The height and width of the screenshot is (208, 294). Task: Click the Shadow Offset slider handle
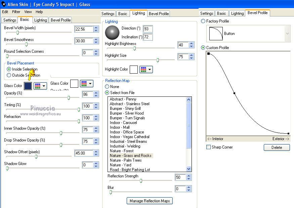pos(36,157)
